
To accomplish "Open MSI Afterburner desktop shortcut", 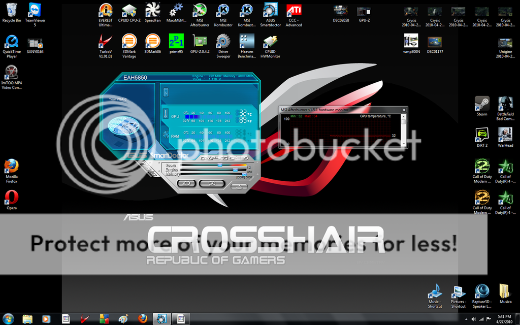I will pos(200,15).
